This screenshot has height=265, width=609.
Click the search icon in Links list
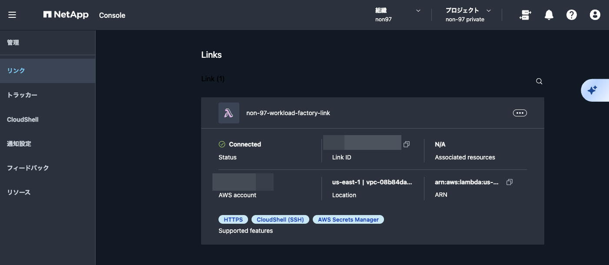[x=539, y=81]
